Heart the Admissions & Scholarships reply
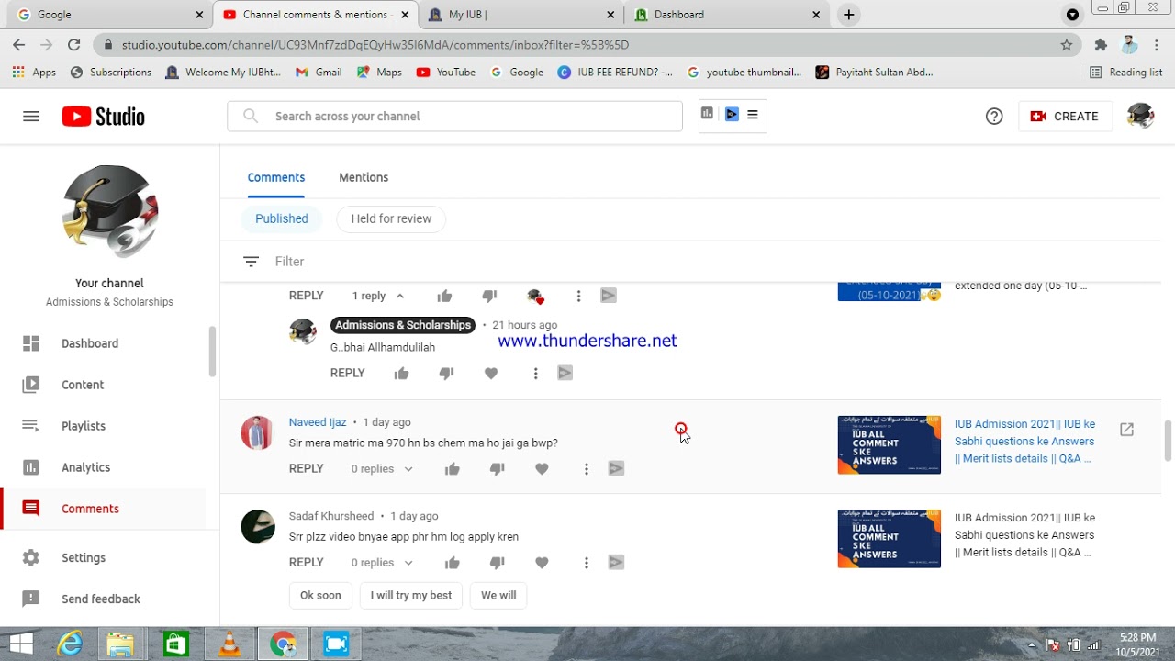The image size is (1175, 661). (491, 374)
